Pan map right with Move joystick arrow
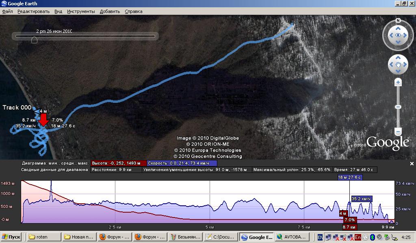Screen dimensions: 416x243 pos(405,64)
